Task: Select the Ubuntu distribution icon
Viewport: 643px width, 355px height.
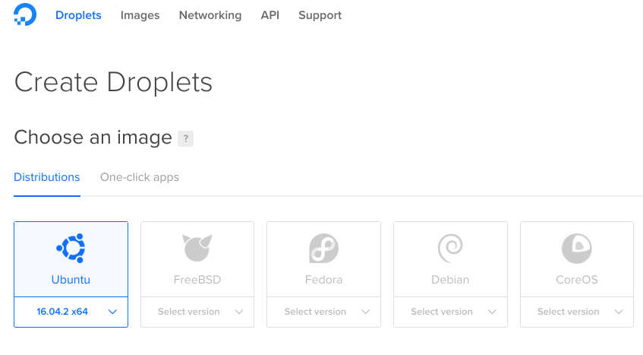Action: coord(71,249)
